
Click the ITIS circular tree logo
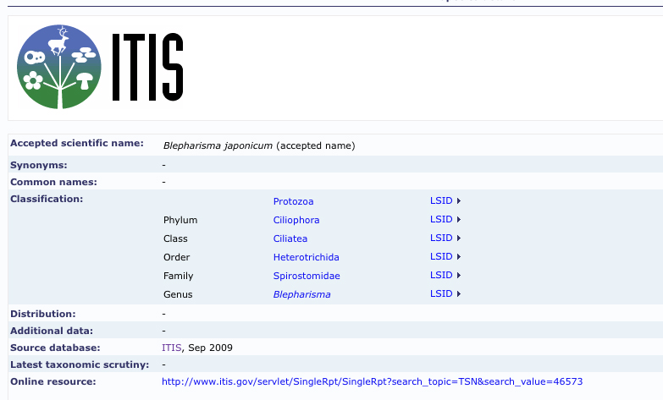click(59, 67)
